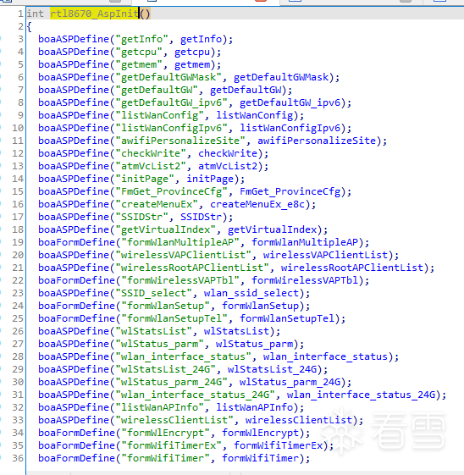Select the int return type on line 1
Image resolution: width=464 pixels, height=475 pixels.
tap(35, 14)
